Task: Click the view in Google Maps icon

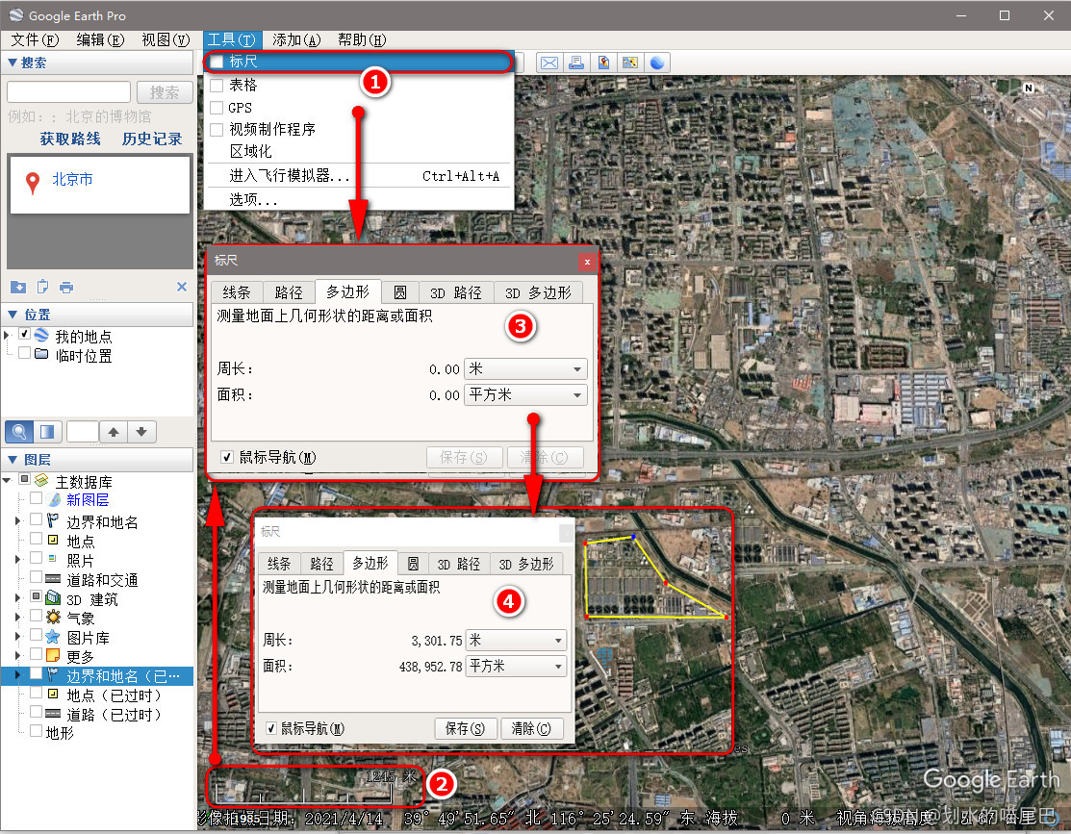Action: (x=629, y=63)
